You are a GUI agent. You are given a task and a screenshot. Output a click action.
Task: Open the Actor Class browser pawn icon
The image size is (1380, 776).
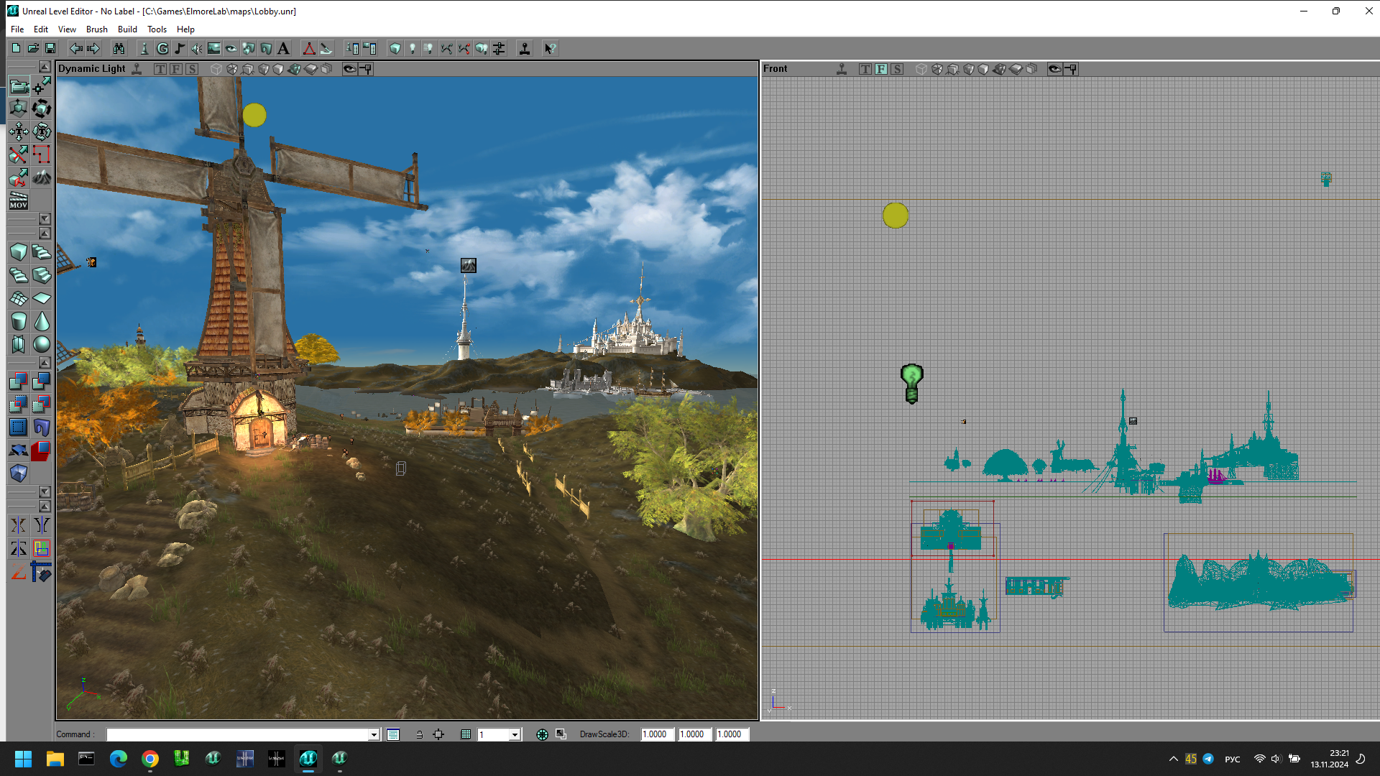(x=144, y=48)
